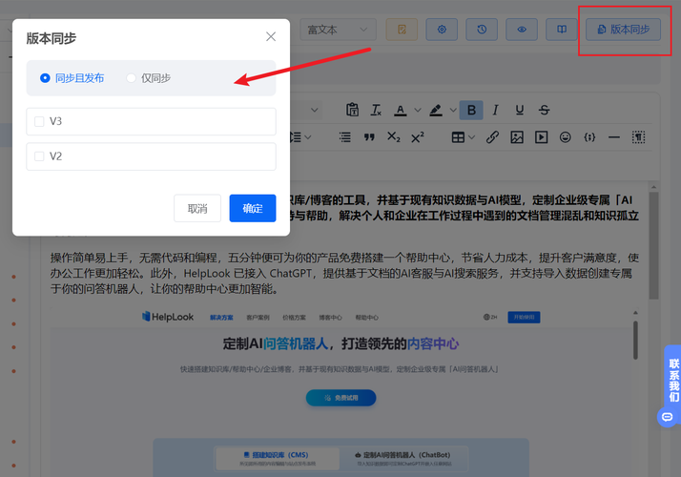Open the 富文本 editor type dropdown
681x477 pixels.
point(338,30)
